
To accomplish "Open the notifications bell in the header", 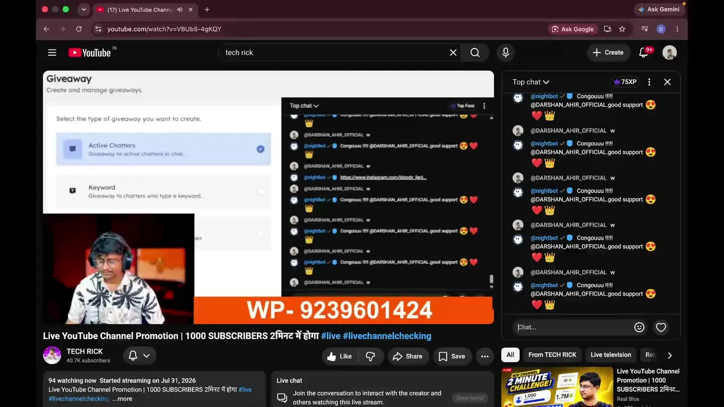I will [644, 53].
